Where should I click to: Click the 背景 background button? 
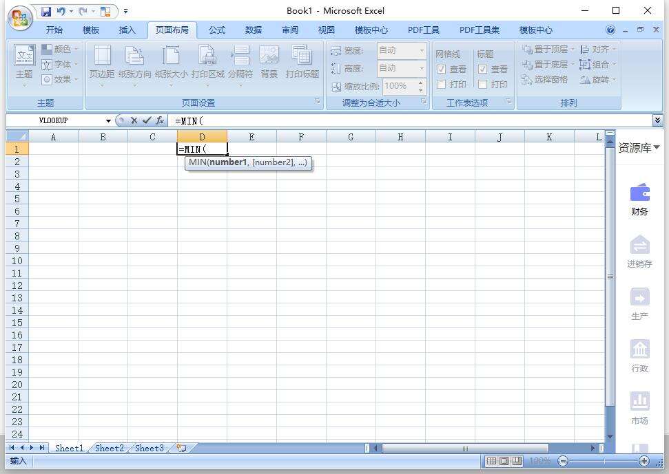point(269,63)
